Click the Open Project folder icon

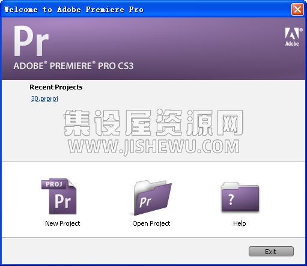[x=152, y=198]
